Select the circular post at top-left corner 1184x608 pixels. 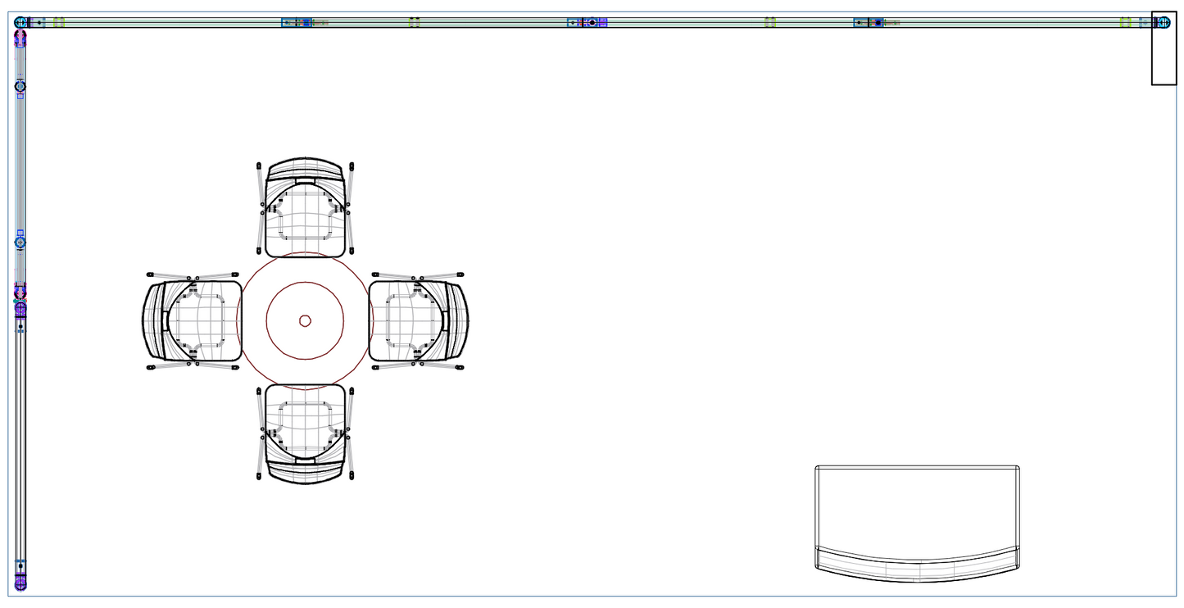click(20, 22)
